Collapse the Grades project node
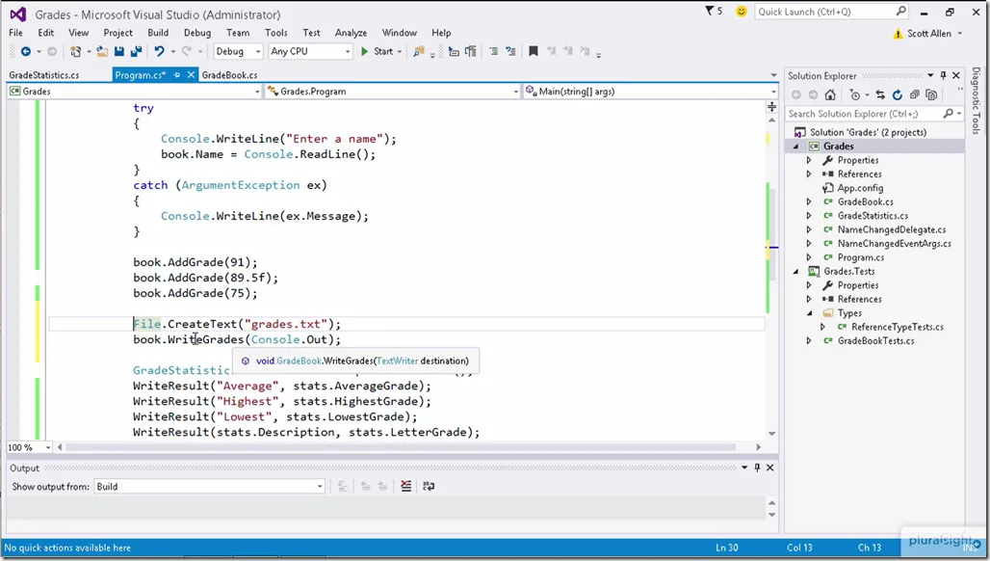This screenshot has height=561, width=990. click(x=796, y=147)
